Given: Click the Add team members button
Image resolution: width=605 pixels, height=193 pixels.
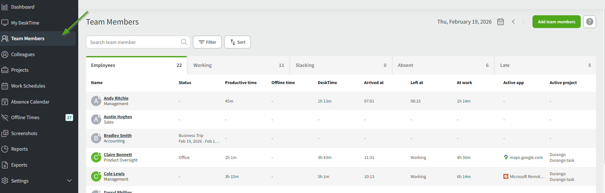Looking at the screenshot, I should click(556, 22).
